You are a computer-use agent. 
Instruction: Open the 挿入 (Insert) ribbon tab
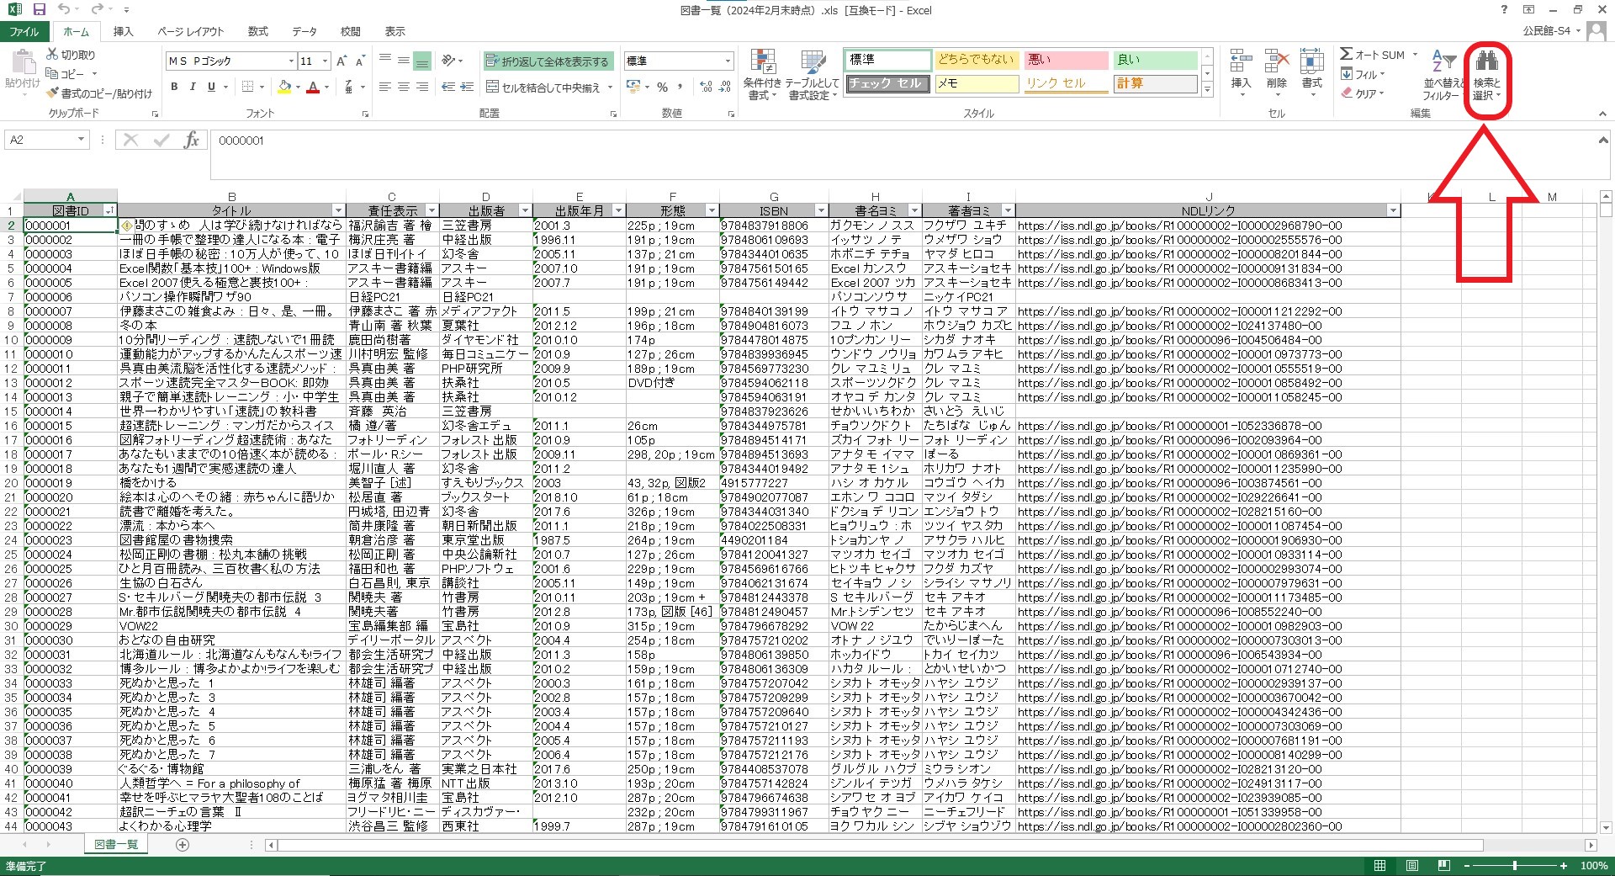click(124, 32)
